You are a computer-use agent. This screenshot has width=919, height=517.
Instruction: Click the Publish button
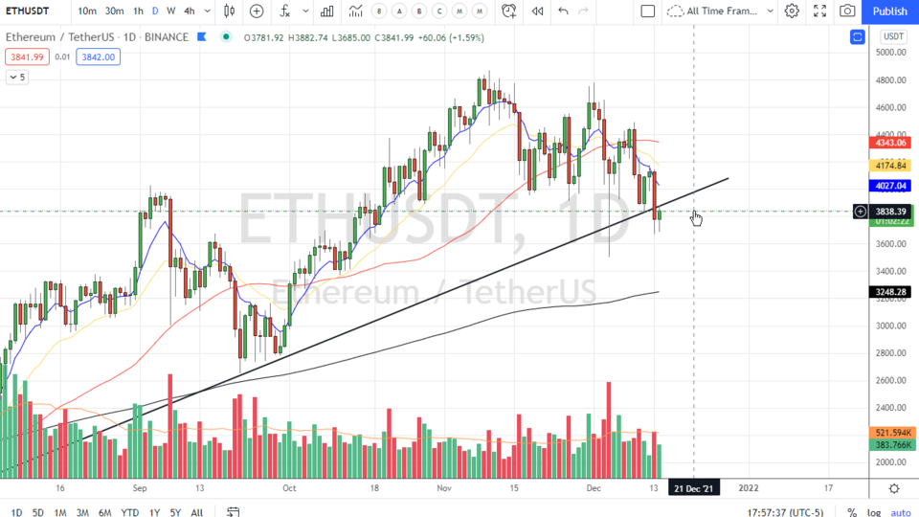(x=889, y=11)
